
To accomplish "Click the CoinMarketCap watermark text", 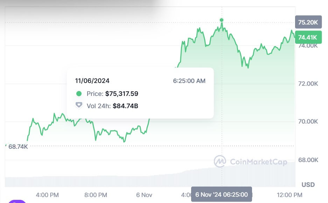I will click(x=258, y=162).
